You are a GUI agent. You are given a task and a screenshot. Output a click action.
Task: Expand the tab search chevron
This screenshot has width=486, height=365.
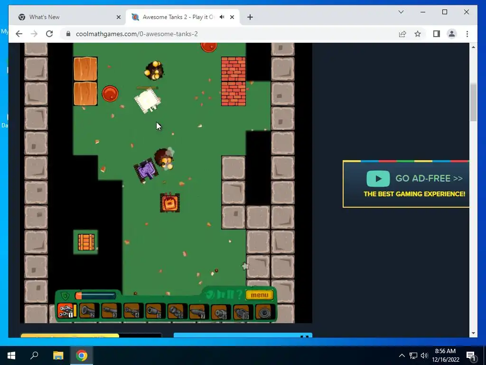pos(401,12)
